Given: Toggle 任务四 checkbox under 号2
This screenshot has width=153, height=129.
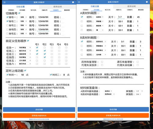Looking at the screenshot, I should (45, 57).
